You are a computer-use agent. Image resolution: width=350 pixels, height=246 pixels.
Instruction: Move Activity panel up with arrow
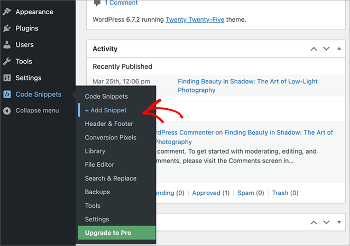point(314,49)
